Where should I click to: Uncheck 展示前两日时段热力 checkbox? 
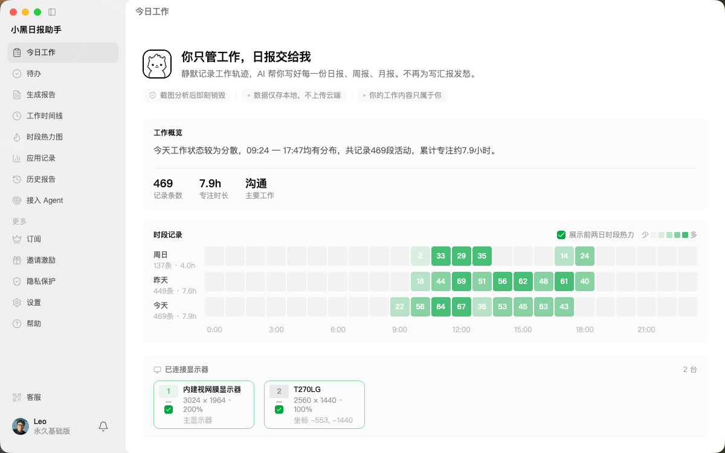point(561,235)
